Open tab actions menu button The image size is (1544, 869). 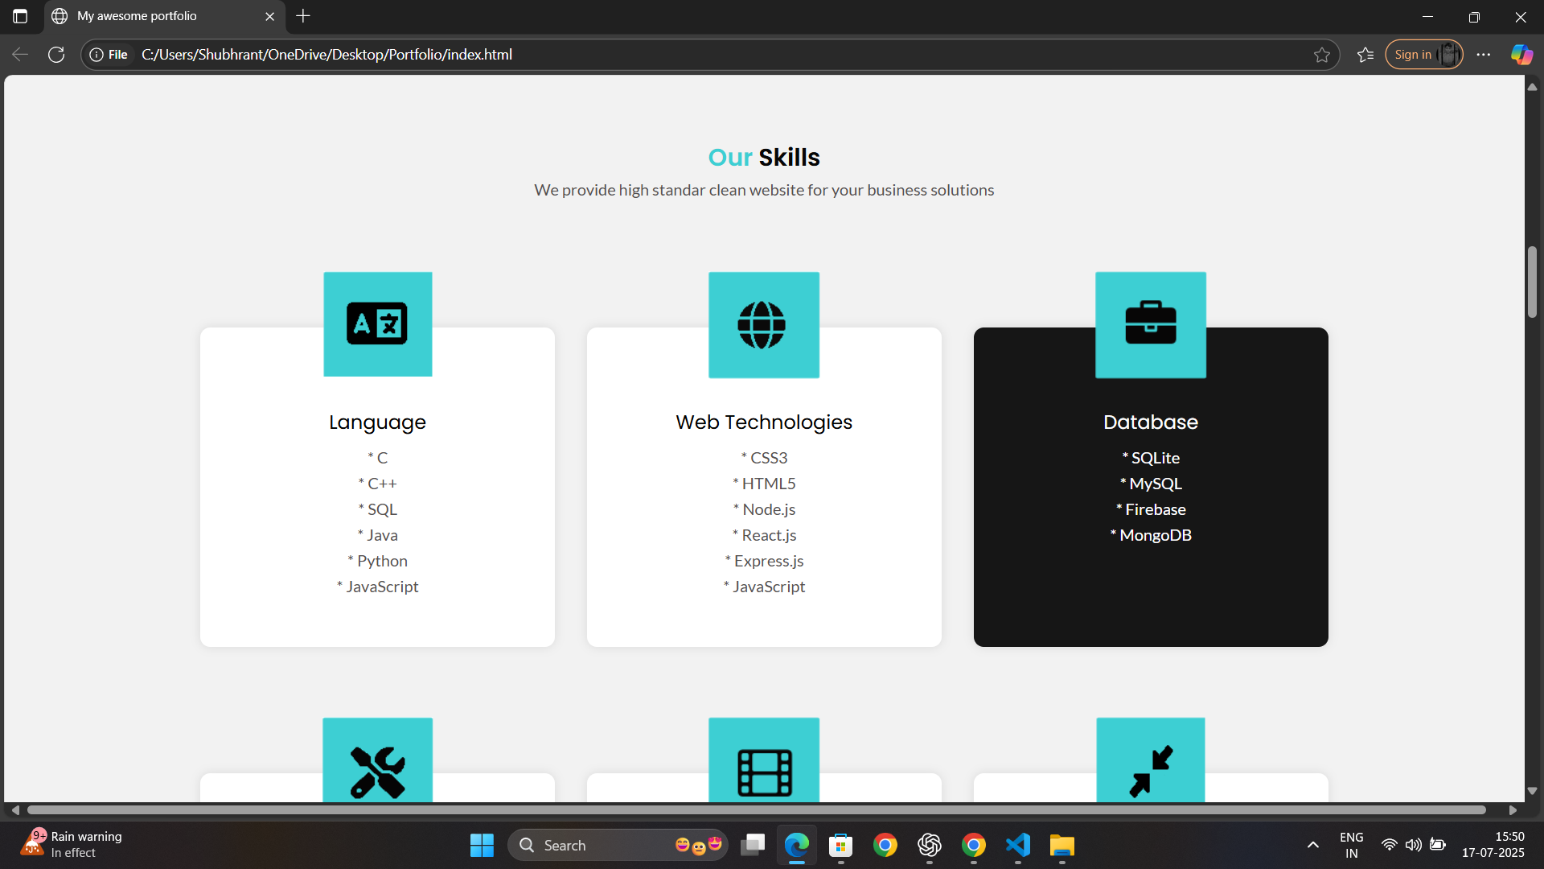coord(20,16)
